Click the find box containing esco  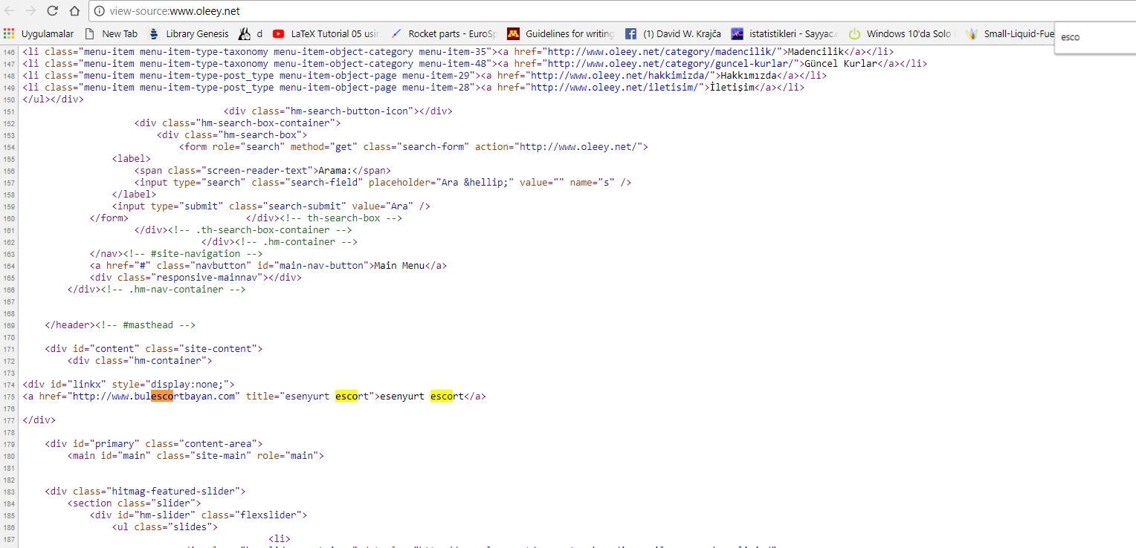tap(1095, 37)
